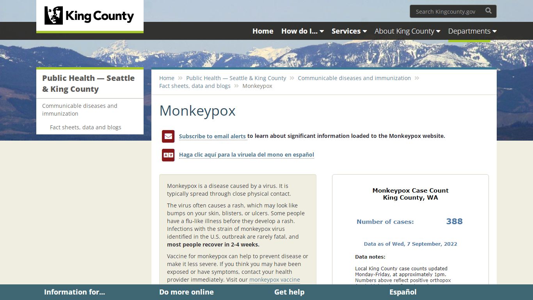Open Fact sheets, data and blogs breadcrumb
The width and height of the screenshot is (533, 300).
(x=195, y=86)
